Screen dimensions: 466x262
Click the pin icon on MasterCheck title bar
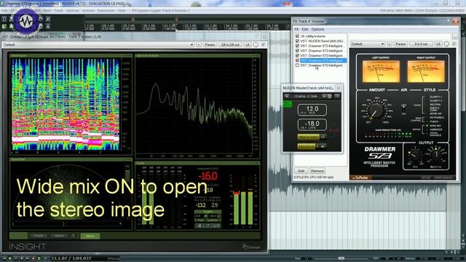coord(338,88)
